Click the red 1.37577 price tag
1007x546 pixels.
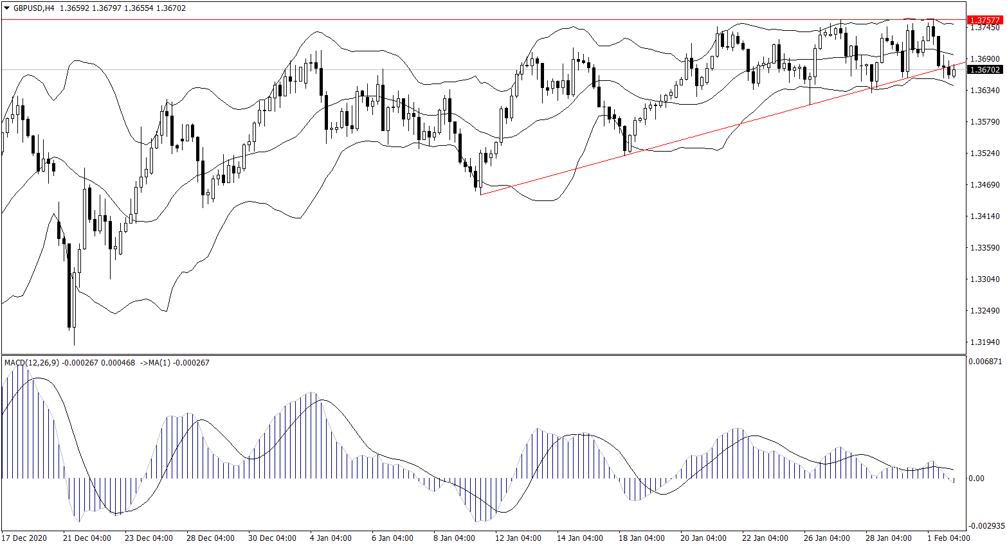(x=986, y=21)
